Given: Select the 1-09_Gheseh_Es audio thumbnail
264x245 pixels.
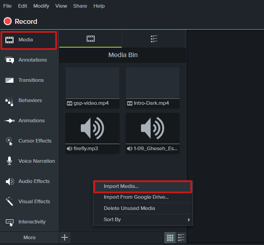Looking at the screenshot, I should click(153, 128).
